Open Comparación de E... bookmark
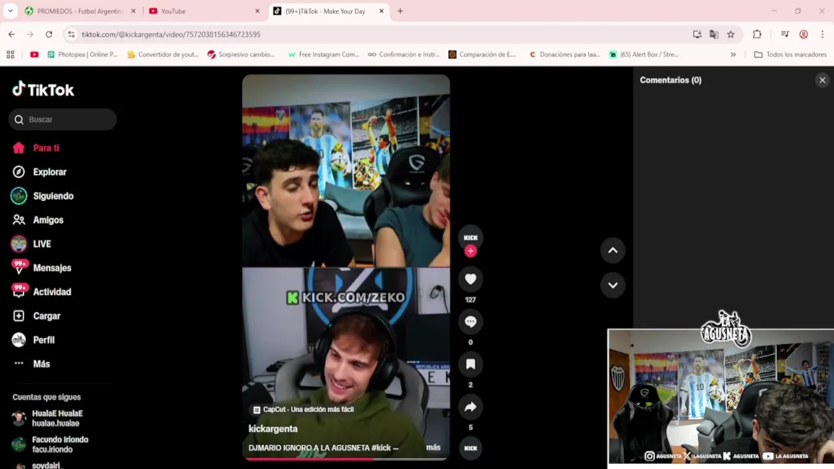The width and height of the screenshot is (834, 469). tap(482, 55)
